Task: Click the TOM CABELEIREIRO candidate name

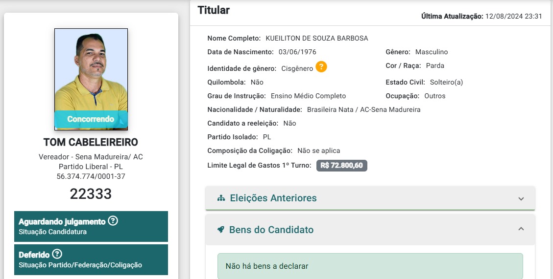Action: (x=91, y=142)
